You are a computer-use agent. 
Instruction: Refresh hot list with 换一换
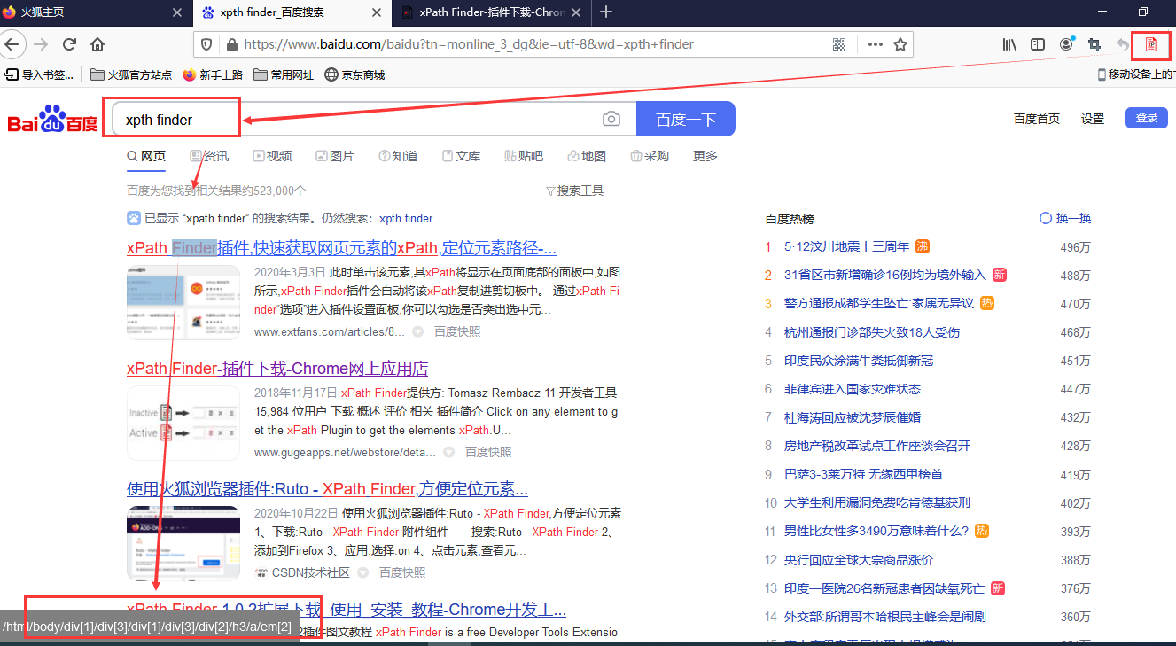1065,218
